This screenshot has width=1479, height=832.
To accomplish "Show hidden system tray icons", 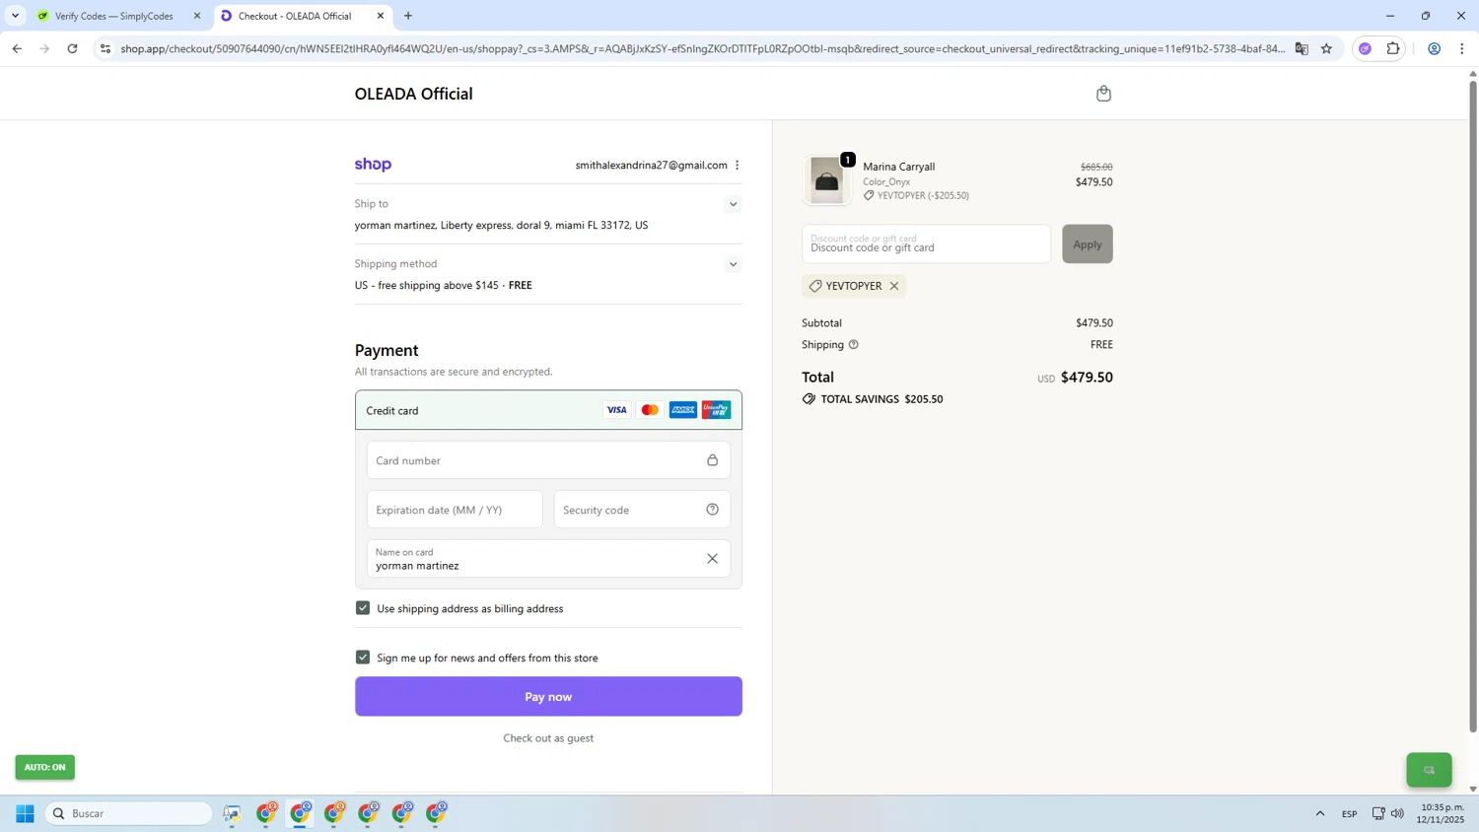I will point(1320,813).
